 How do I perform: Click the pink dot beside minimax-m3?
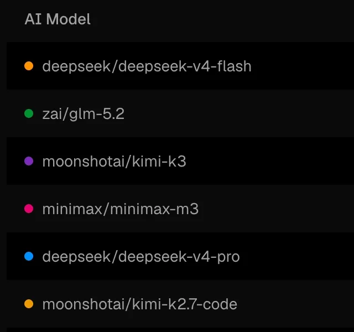[29, 209]
